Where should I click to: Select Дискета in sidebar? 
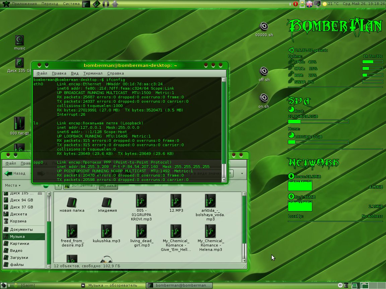[x=24, y=214]
